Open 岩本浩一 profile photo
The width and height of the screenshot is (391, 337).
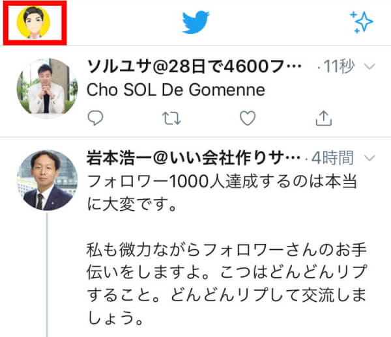tap(47, 180)
